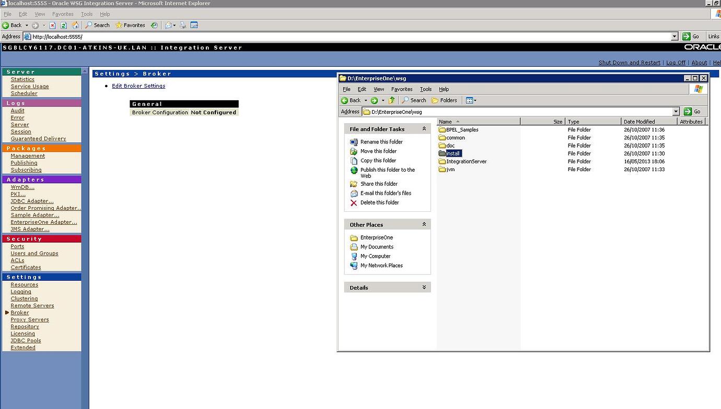Open Management under Packages
This screenshot has width=721, height=409.
28,156
